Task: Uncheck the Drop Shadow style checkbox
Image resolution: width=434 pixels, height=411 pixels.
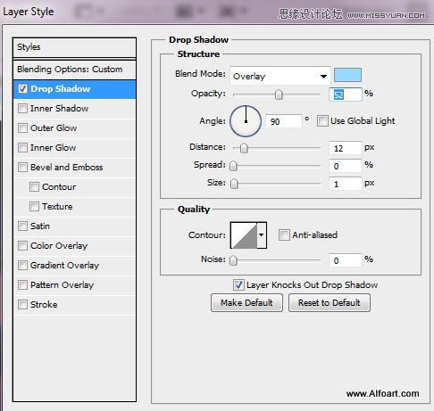Action: coord(23,88)
